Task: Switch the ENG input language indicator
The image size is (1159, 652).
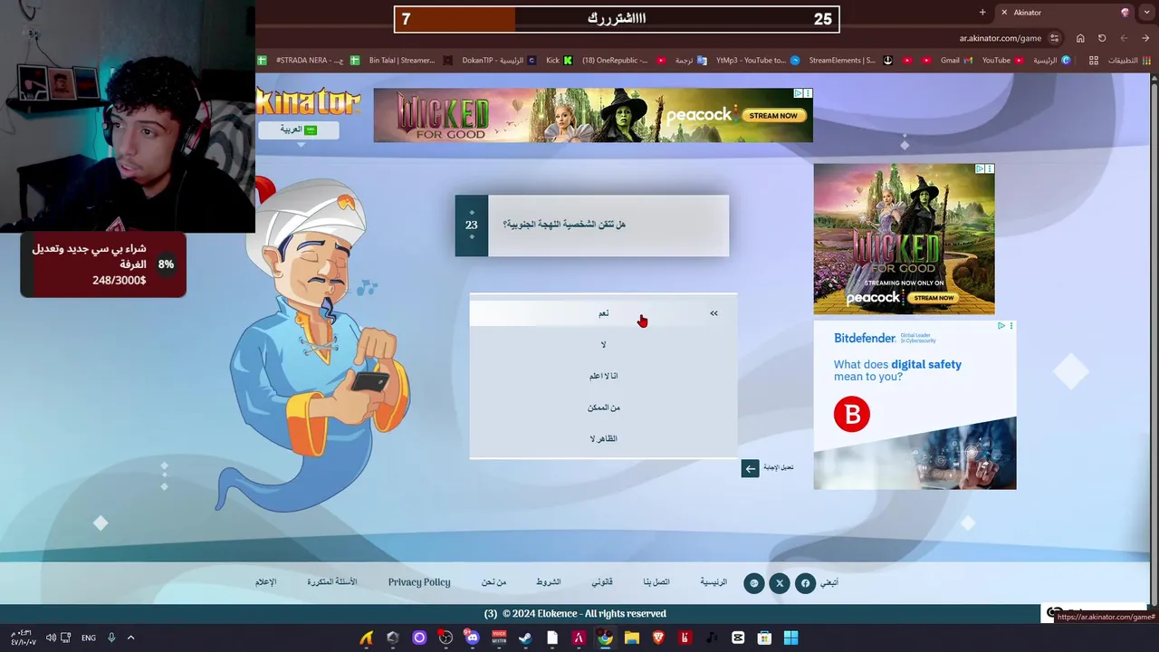Action: point(88,638)
